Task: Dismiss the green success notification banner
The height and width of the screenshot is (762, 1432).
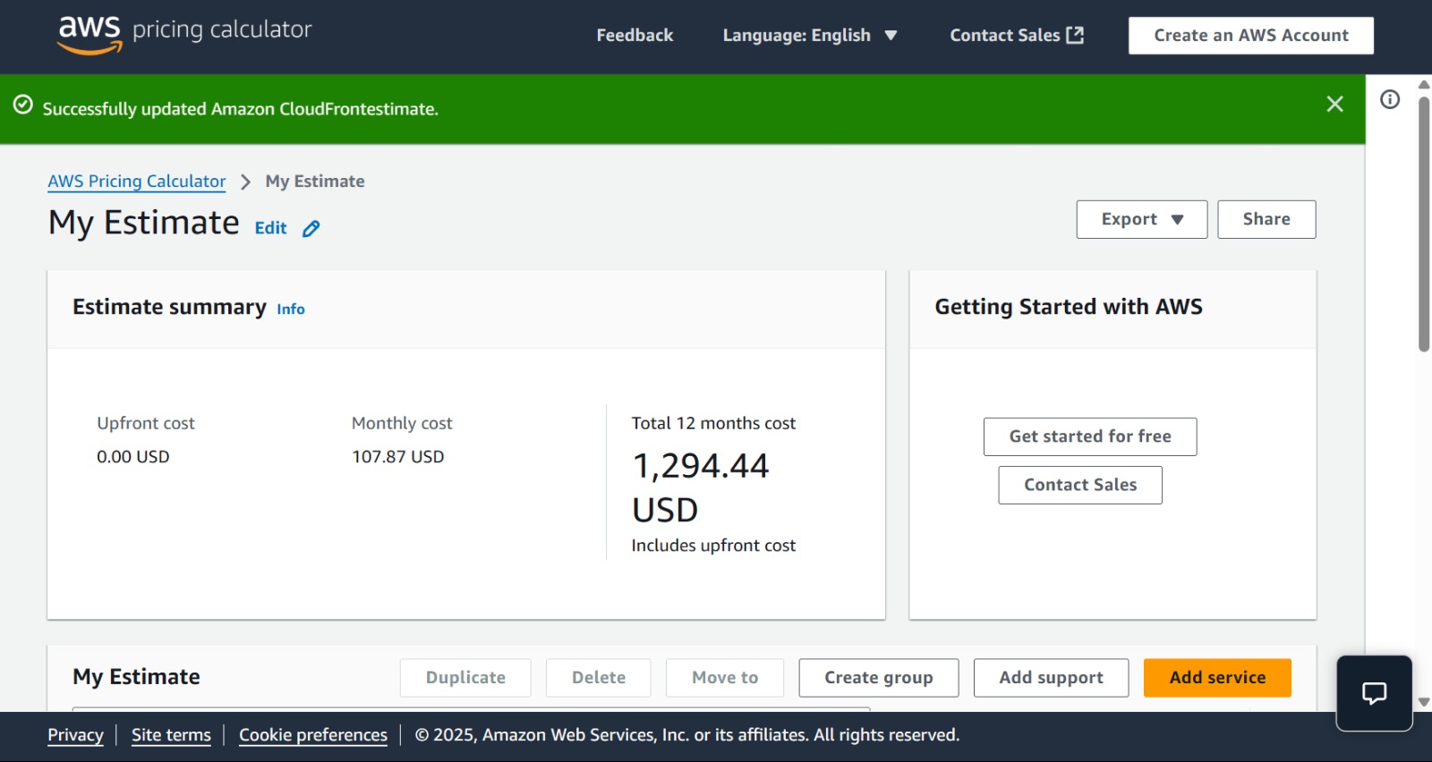Action: [x=1334, y=105]
